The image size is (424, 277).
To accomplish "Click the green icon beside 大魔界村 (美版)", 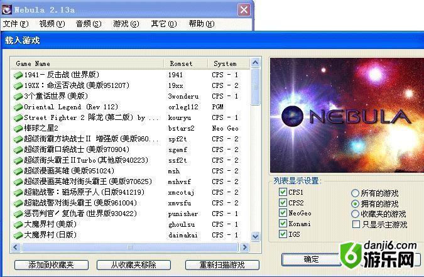I will click(x=18, y=224).
